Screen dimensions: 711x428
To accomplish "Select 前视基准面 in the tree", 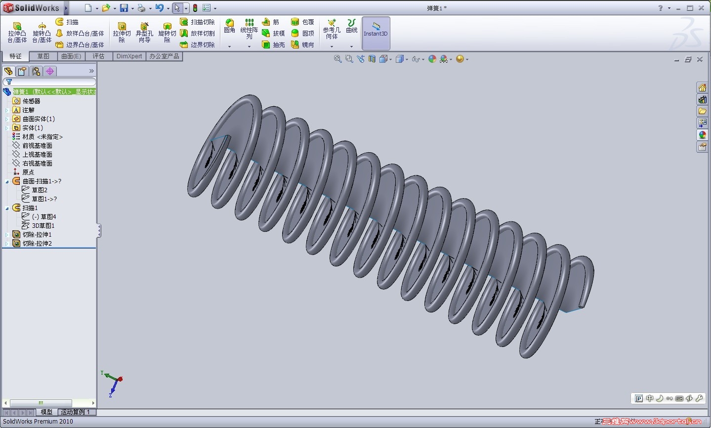I will (33, 146).
